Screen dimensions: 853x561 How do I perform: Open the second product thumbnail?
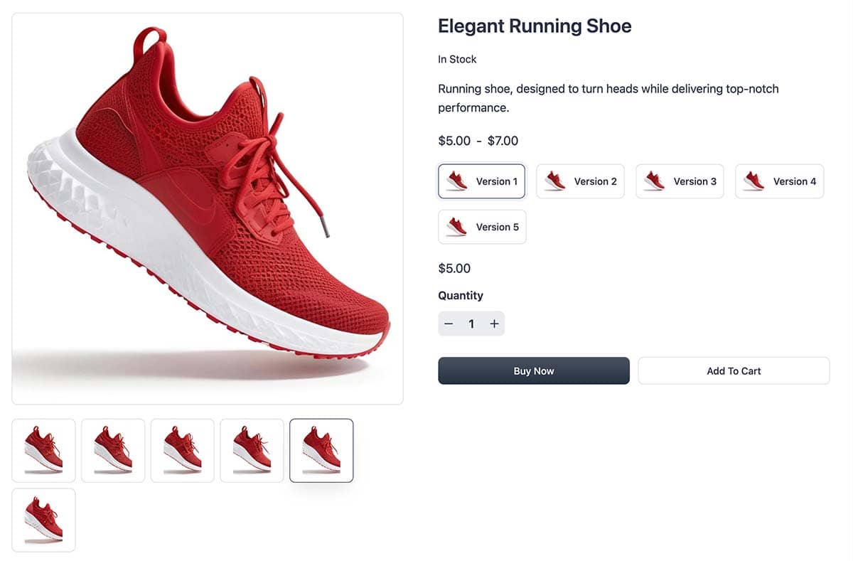(113, 450)
